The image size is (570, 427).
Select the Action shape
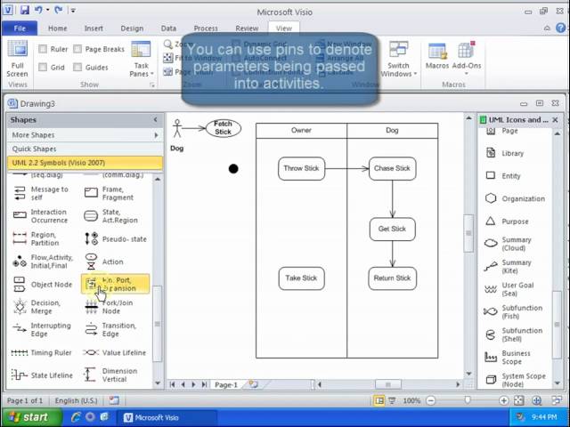click(104, 262)
